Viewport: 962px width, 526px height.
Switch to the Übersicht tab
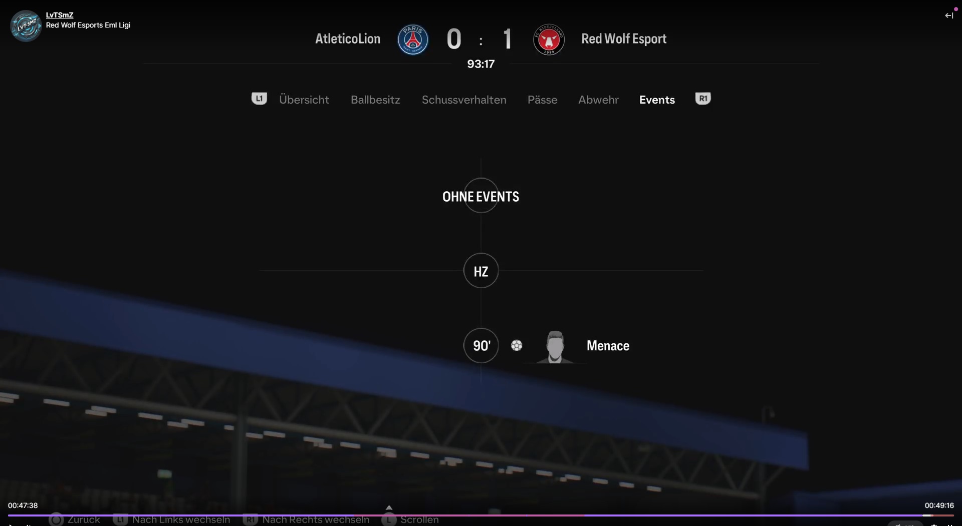point(304,100)
